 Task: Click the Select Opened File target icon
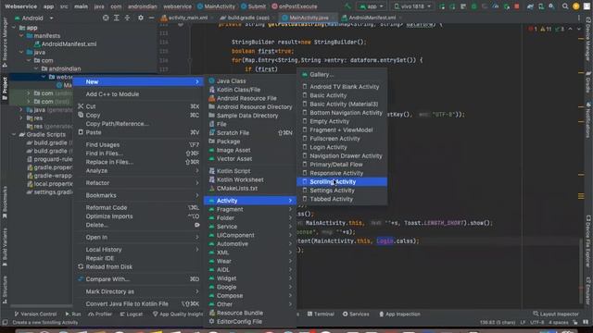point(106,18)
